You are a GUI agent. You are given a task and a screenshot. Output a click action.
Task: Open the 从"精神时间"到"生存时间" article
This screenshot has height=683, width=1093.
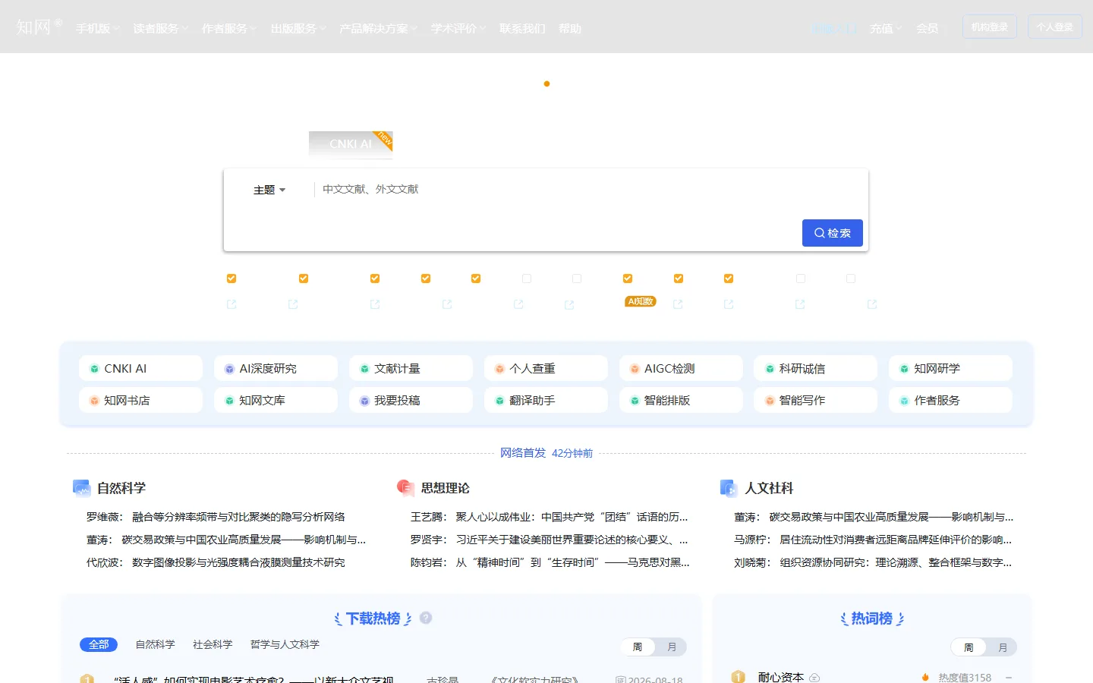pos(572,562)
